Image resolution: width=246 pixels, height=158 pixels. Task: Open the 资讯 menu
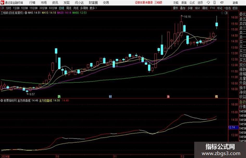55,3
